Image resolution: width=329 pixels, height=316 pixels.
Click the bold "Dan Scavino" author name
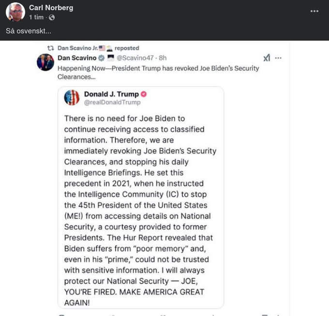point(77,58)
